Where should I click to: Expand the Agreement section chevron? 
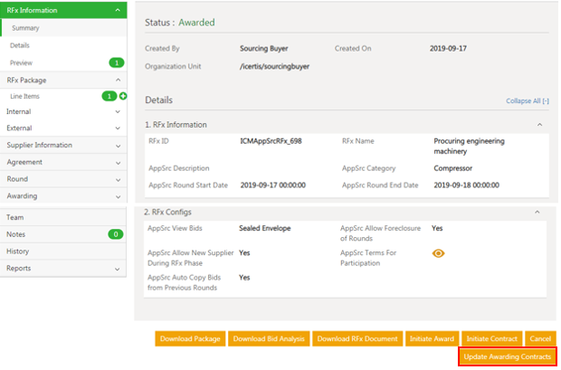(118, 163)
